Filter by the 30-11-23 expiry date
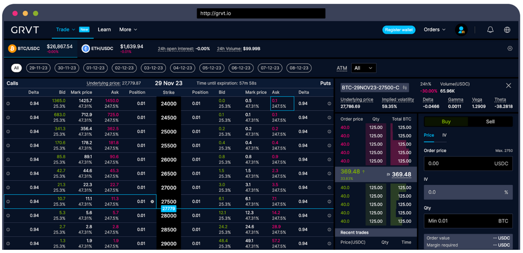 click(67, 68)
